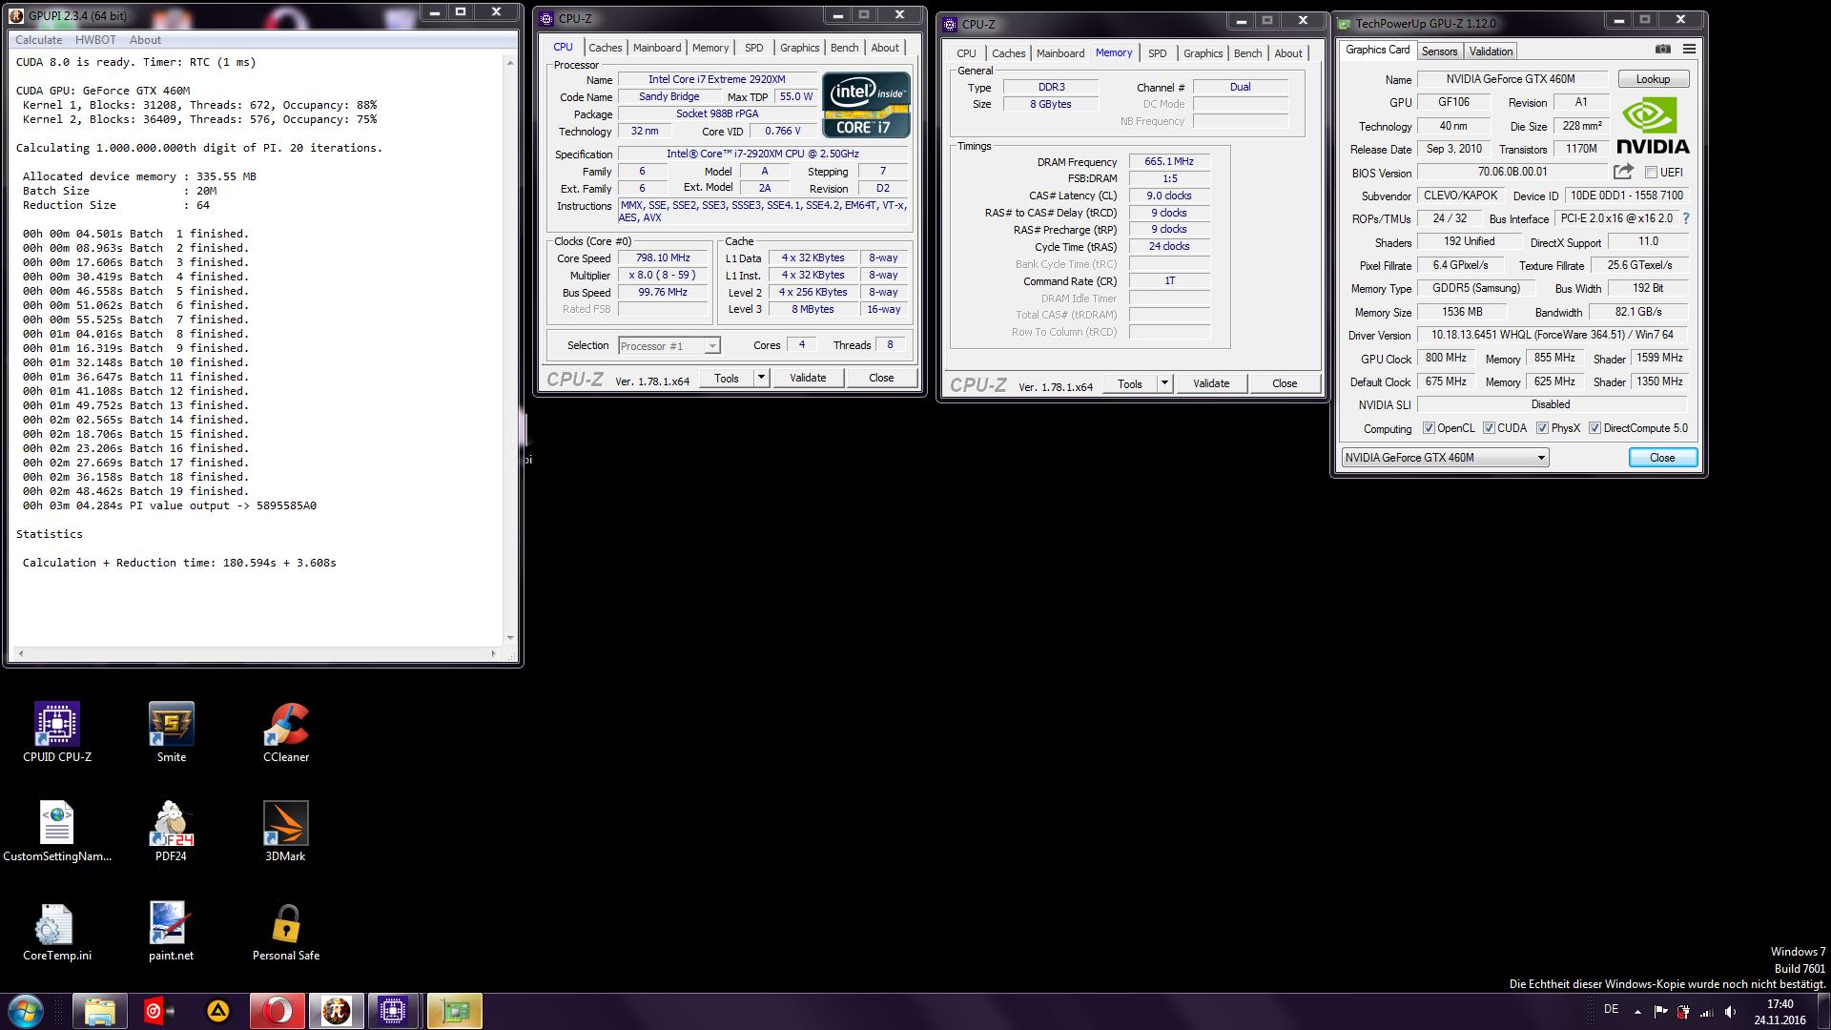Switch to Caches tab in first CPU-Z
Image resolution: width=1831 pixels, height=1030 pixels.
[605, 48]
